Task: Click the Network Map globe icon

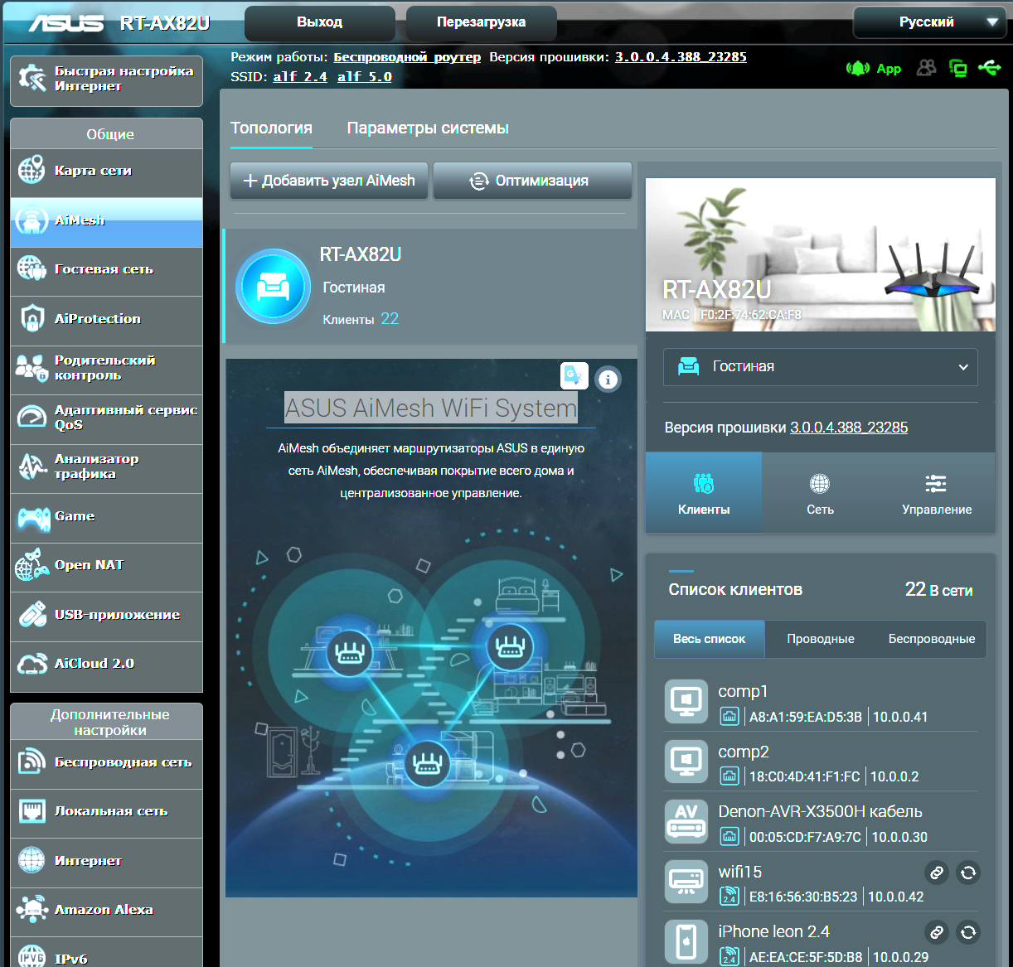Action: click(32, 171)
